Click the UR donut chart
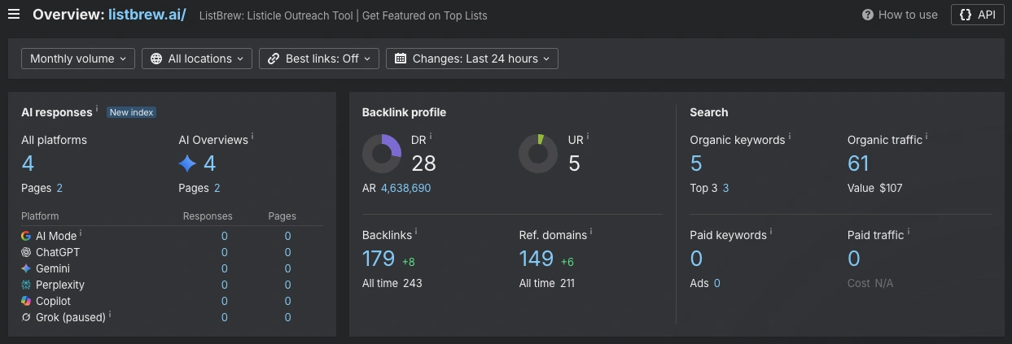The width and height of the screenshot is (1012, 344). [538, 154]
